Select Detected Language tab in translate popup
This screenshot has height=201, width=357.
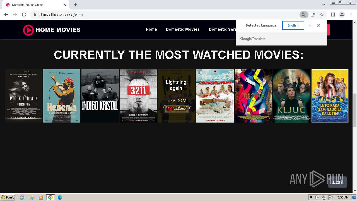[261, 25]
